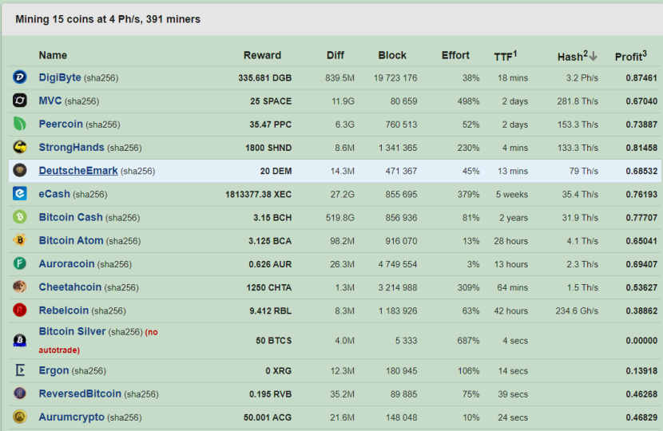The height and width of the screenshot is (431, 663).
Task: Open the Bitcoin Atom link
Action: pos(71,240)
